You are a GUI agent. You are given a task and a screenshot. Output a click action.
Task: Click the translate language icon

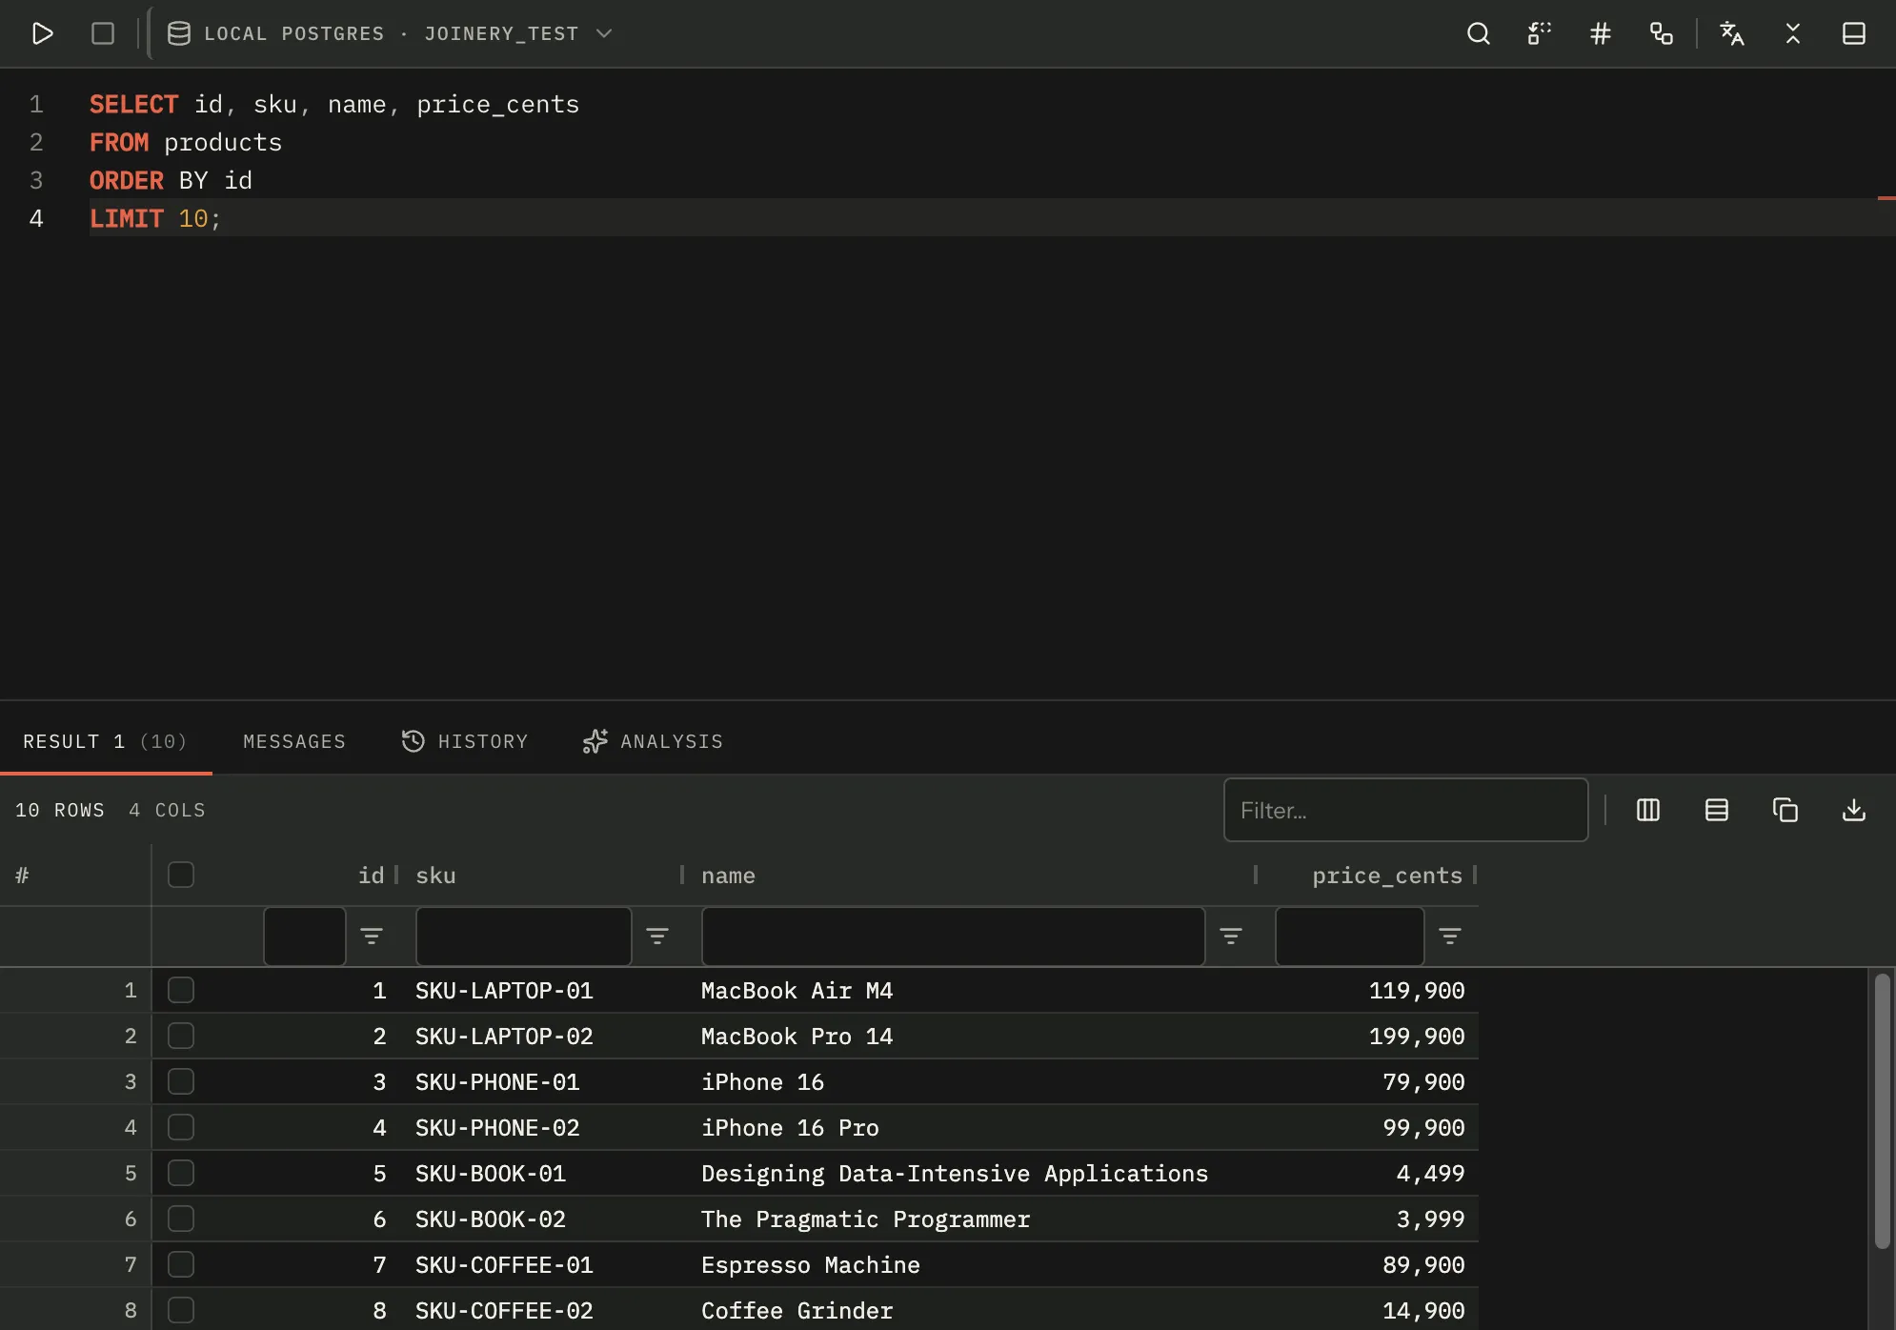[x=1731, y=33]
